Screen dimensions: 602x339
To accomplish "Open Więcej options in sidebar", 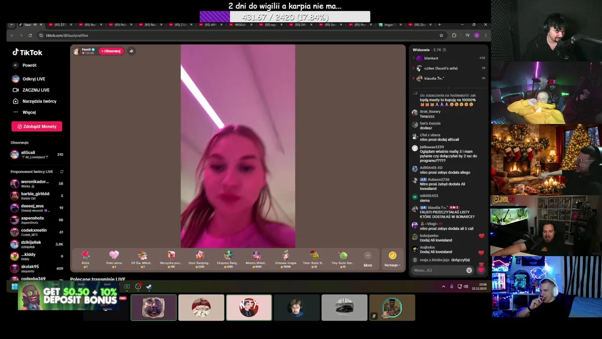I will tap(24, 112).
